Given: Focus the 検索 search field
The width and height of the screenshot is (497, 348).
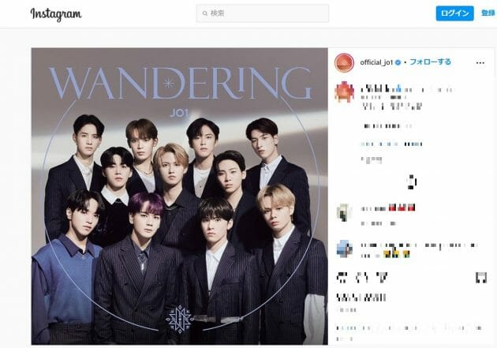Looking at the screenshot, I should (x=263, y=13).
